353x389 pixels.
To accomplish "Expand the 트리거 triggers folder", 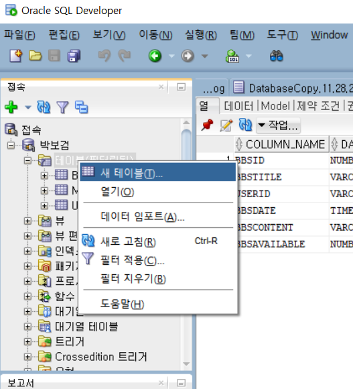I will [x=27, y=341].
